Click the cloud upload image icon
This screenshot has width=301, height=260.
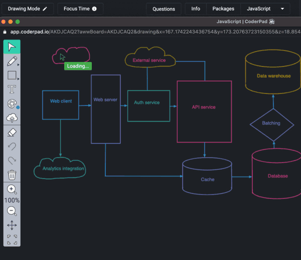12,118
